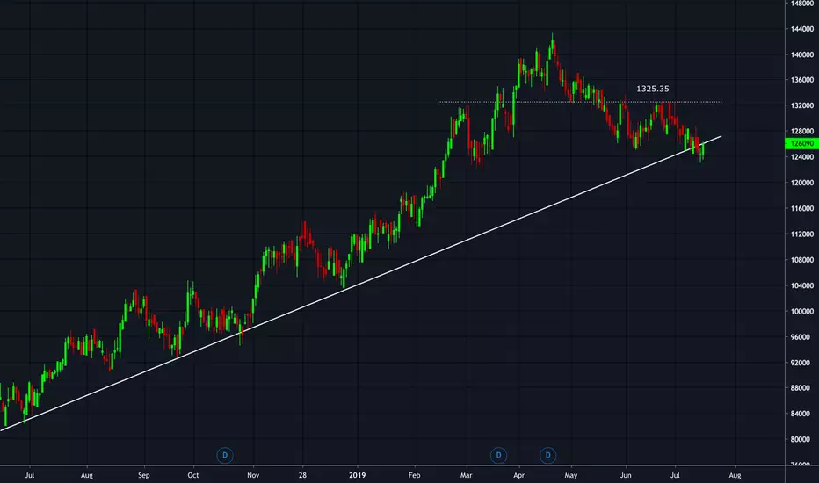Click the 144000 price axis label
819x483 pixels.
(x=801, y=29)
